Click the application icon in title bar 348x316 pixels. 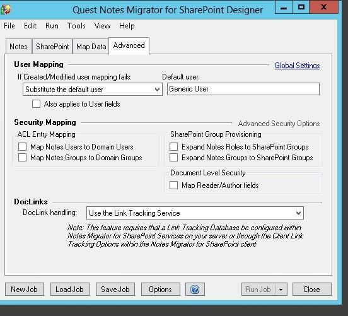coord(5,9)
